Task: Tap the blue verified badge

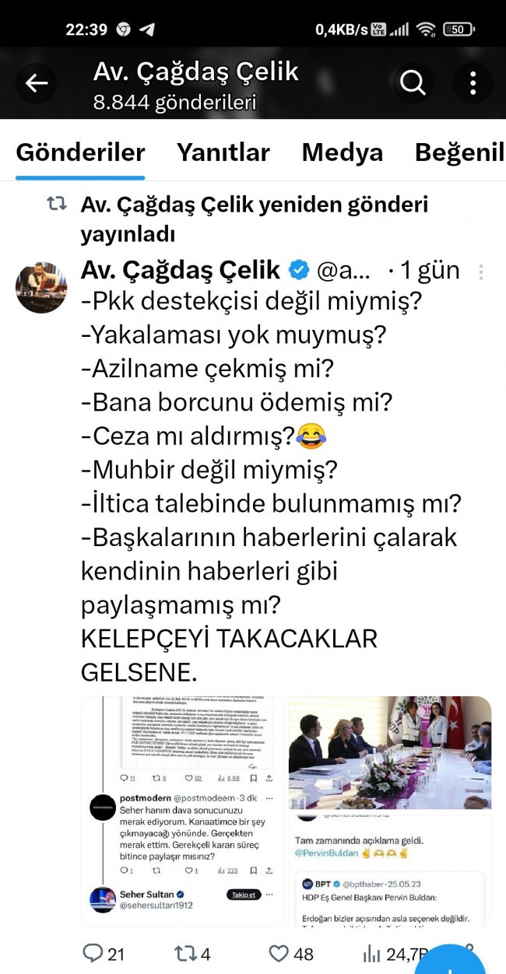Action: pyautogui.click(x=299, y=271)
